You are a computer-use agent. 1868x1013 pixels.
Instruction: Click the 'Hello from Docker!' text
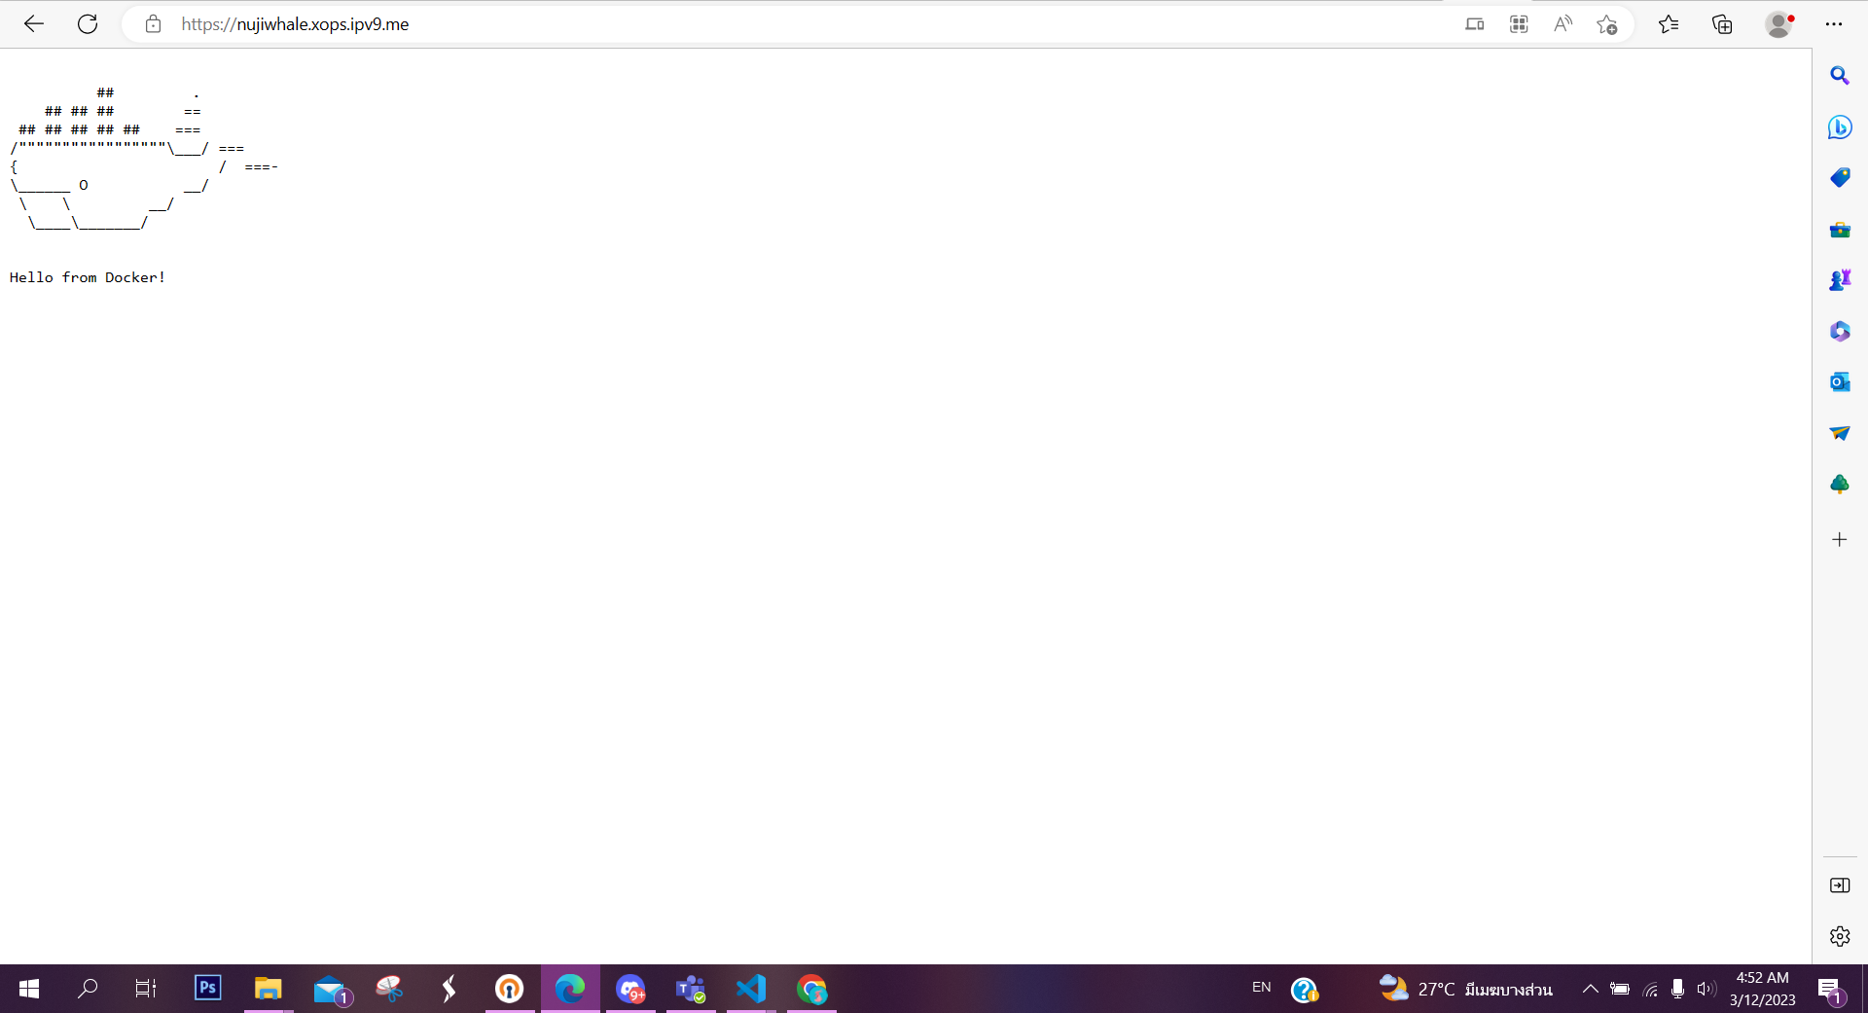coord(88,277)
